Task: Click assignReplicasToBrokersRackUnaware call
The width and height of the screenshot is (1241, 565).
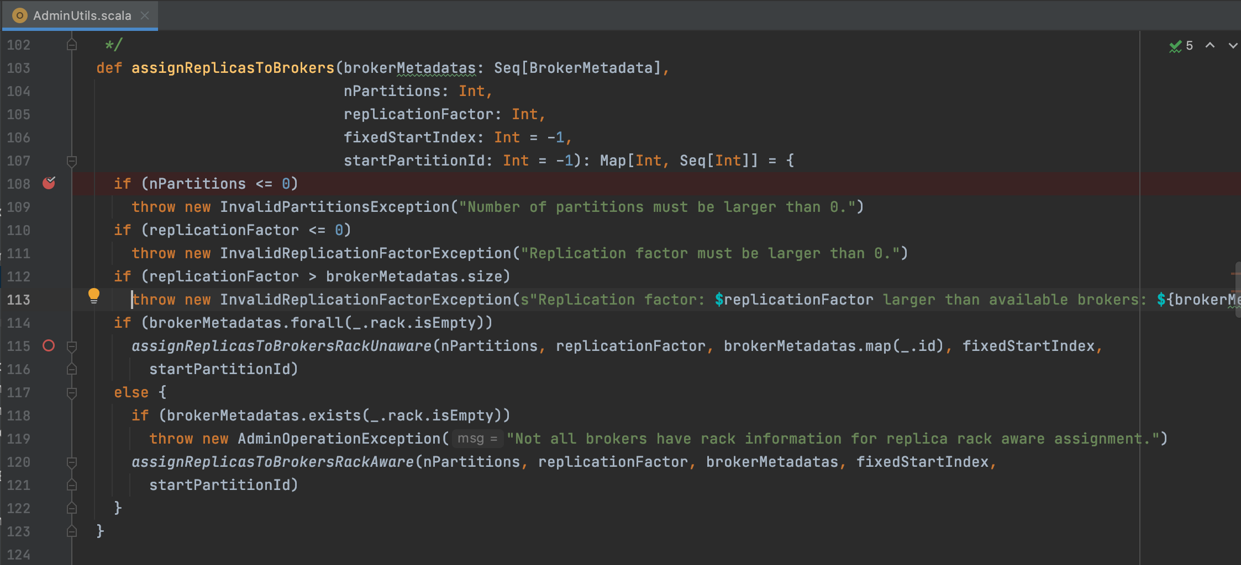Action: [x=282, y=346]
